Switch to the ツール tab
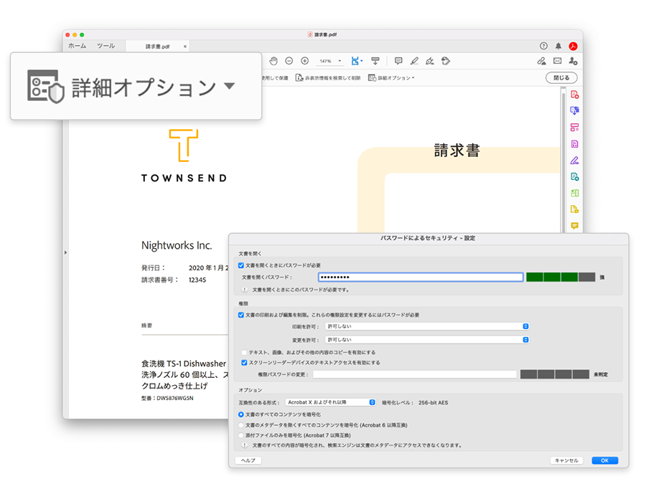646x484 pixels. tap(106, 46)
